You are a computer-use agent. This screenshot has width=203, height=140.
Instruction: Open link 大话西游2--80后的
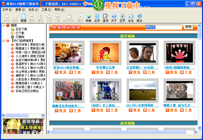point(142,68)
